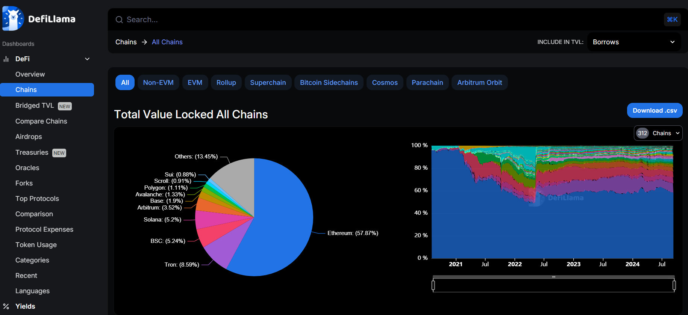Open the Yields sidebar section
Viewport: 688px width, 315px height.
click(x=25, y=306)
